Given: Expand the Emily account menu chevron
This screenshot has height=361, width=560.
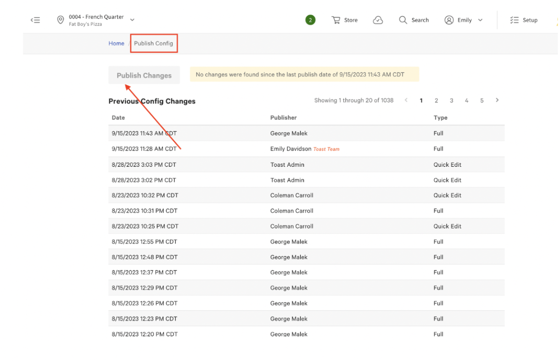Looking at the screenshot, I should (x=481, y=20).
